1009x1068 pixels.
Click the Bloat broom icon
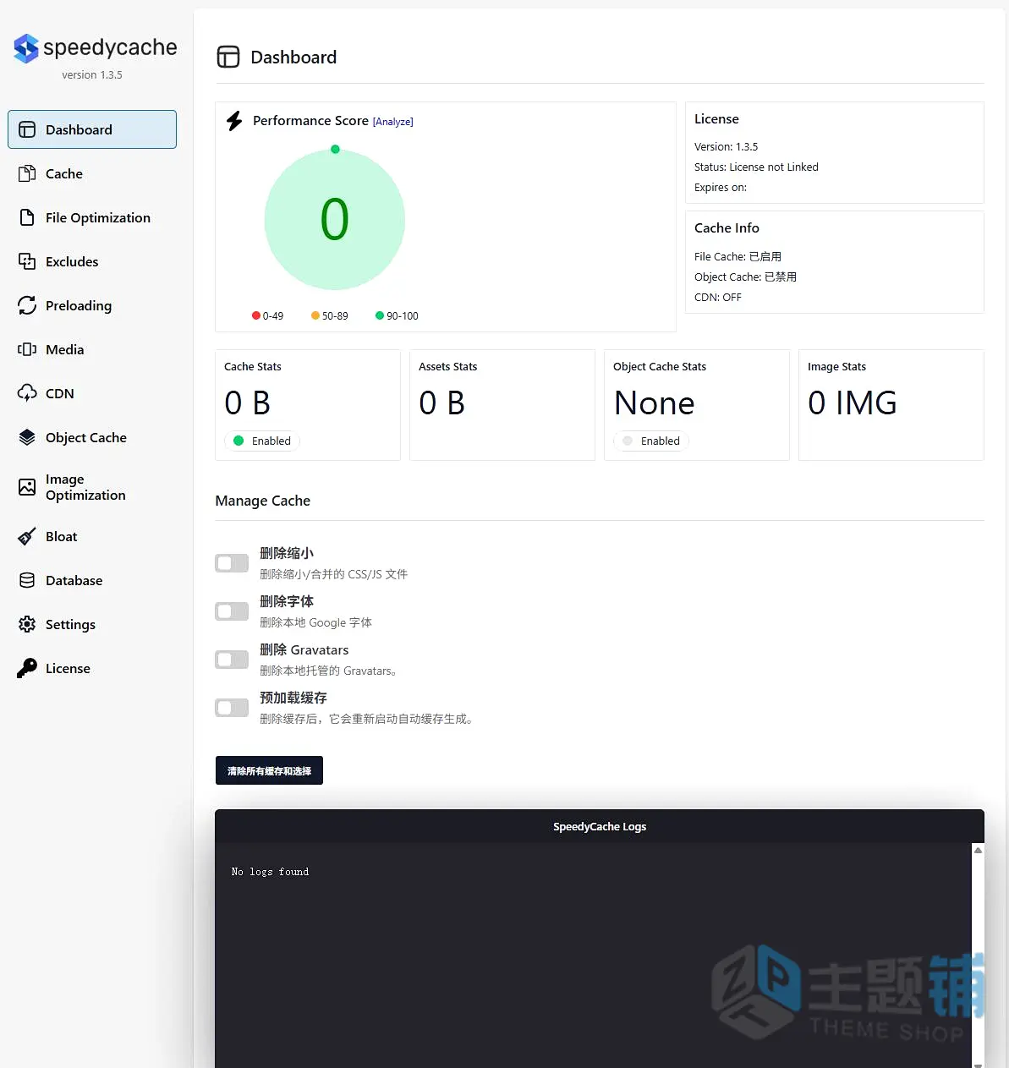(x=27, y=536)
